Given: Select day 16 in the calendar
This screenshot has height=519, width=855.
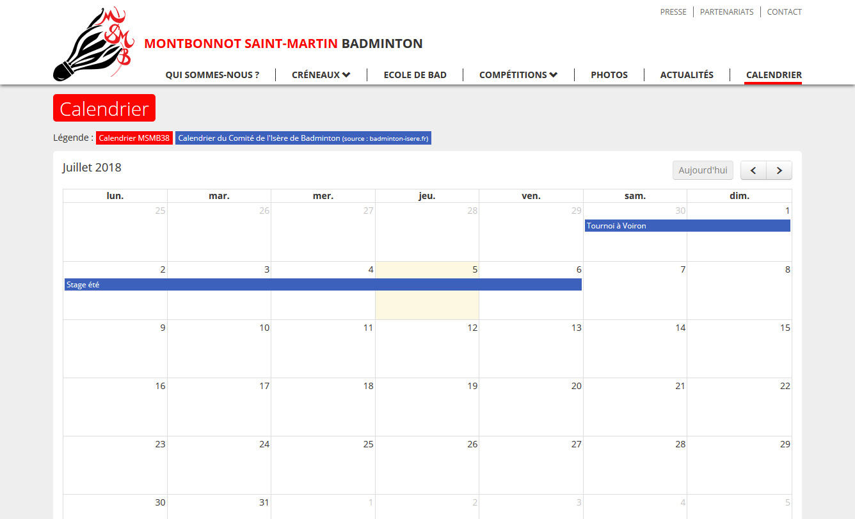Looking at the screenshot, I should point(115,407).
